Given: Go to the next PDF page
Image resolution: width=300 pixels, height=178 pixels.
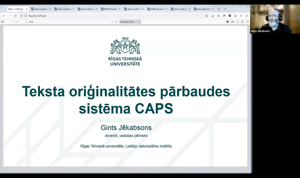Looking at the screenshot, I should (17, 22).
